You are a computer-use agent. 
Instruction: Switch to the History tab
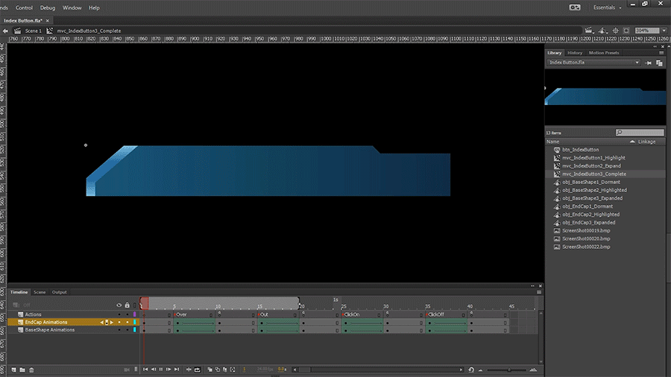[575, 53]
